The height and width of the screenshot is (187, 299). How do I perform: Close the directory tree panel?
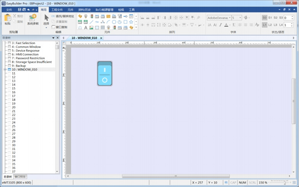click(x=58, y=38)
